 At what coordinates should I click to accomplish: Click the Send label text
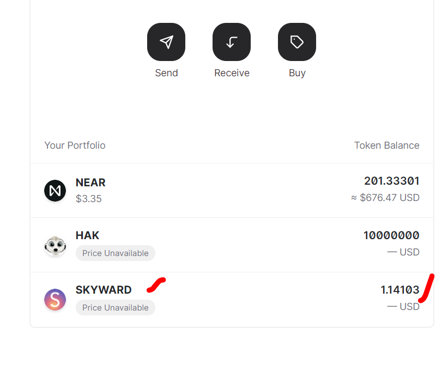click(x=166, y=73)
